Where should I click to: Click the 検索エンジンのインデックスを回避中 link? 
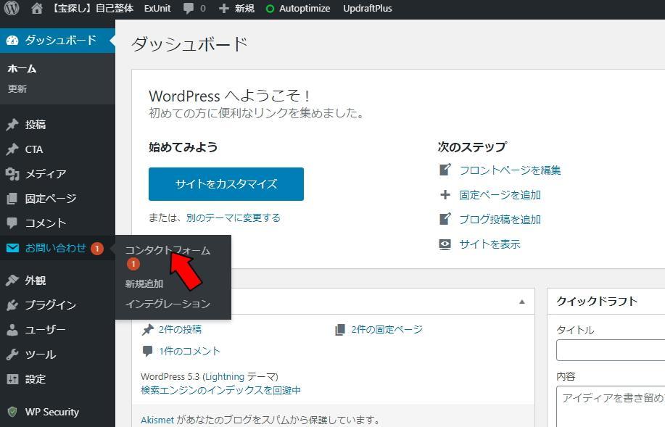220,390
